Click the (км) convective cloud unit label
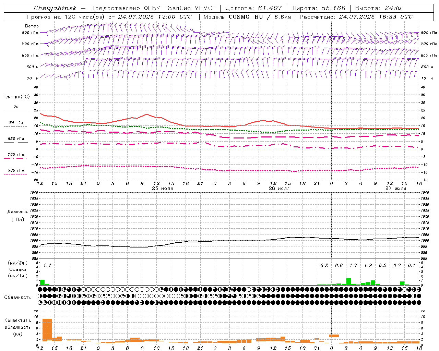 tap(17, 334)
